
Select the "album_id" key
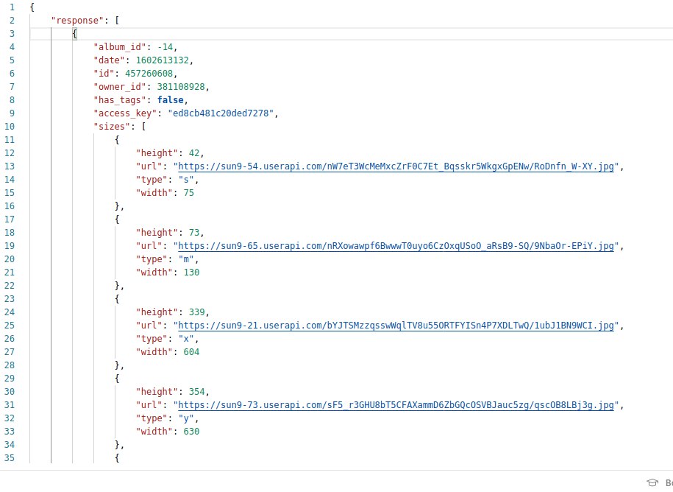120,47
